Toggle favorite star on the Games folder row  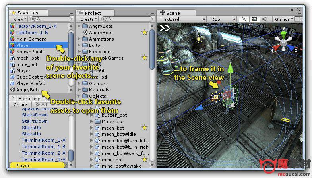[145, 58]
